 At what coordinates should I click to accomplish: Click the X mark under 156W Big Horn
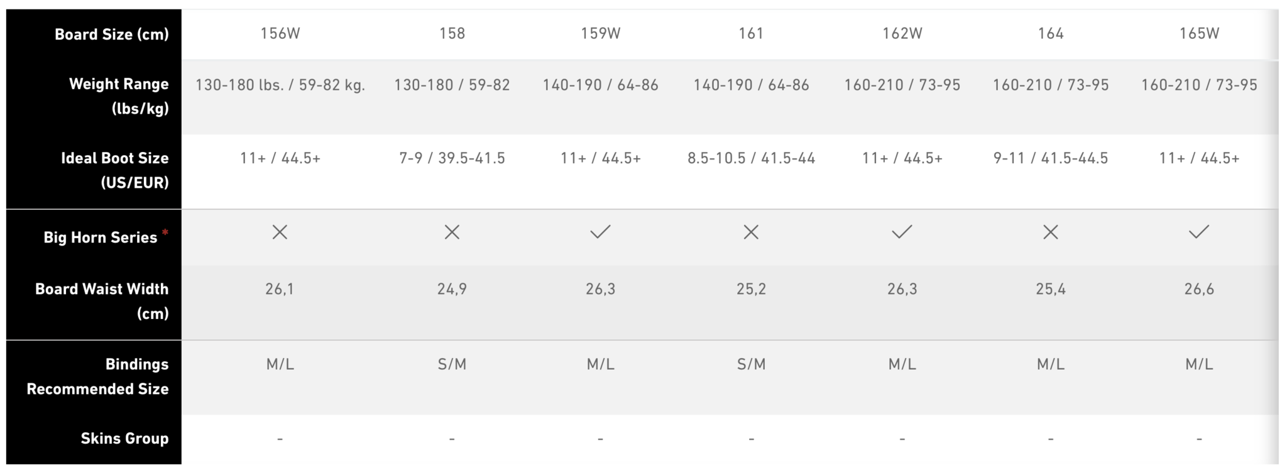tap(280, 232)
